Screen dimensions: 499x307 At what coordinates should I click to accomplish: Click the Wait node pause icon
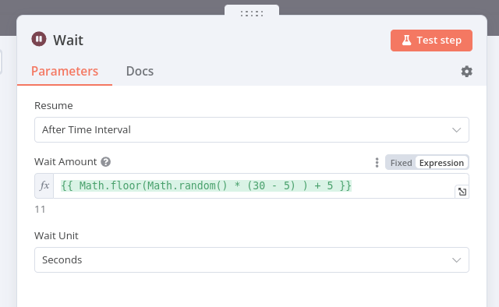point(39,39)
